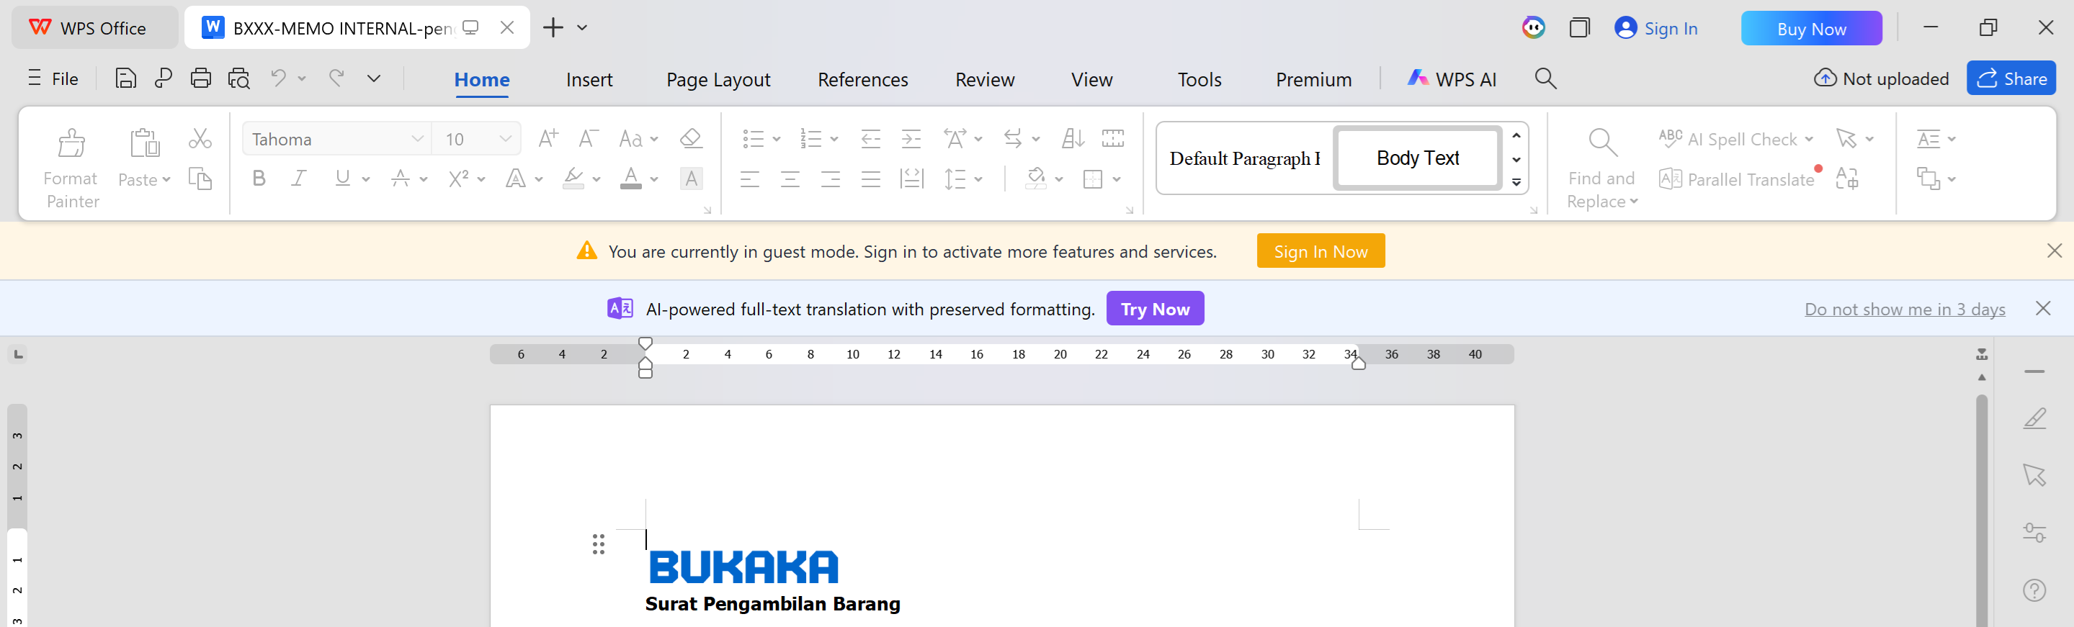The height and width of the screenshot is (627, 2074).
Task: Increase font size with A+ icon
Action: click(548, 138)
